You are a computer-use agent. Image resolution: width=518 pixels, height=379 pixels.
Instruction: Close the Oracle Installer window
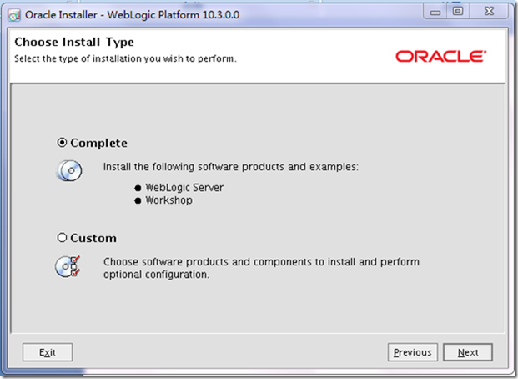pos(489,11)
